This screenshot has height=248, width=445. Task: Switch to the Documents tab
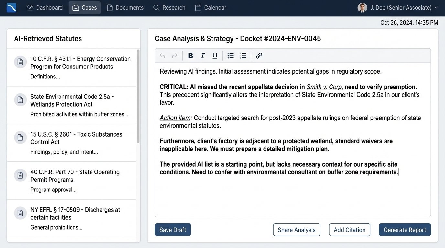(125, 8)
